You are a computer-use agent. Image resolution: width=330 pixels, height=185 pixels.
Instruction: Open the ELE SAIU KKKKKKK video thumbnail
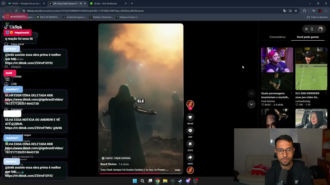(x=311, y=69)
